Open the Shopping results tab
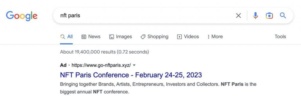 coord(154,37)
